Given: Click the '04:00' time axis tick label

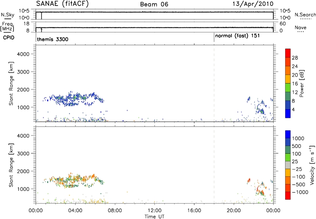Looking at the screenshot, I should (x=75, y=211).
